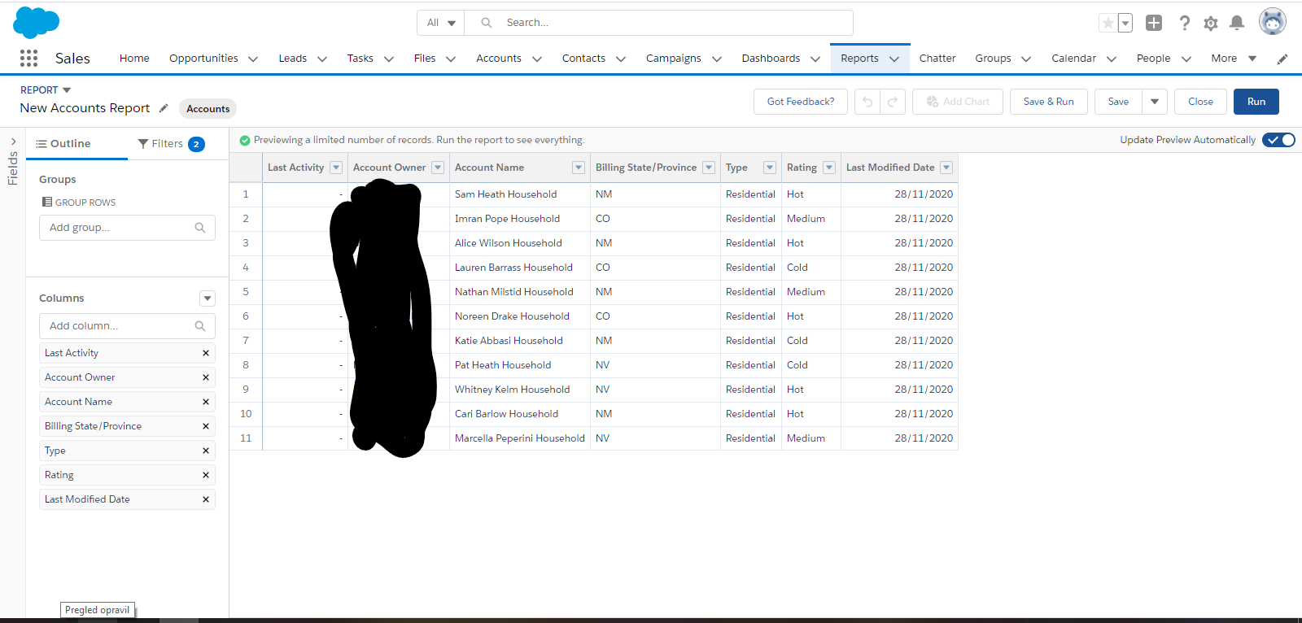Click the Add column input field
The image size is (1302, 623).
127,326
